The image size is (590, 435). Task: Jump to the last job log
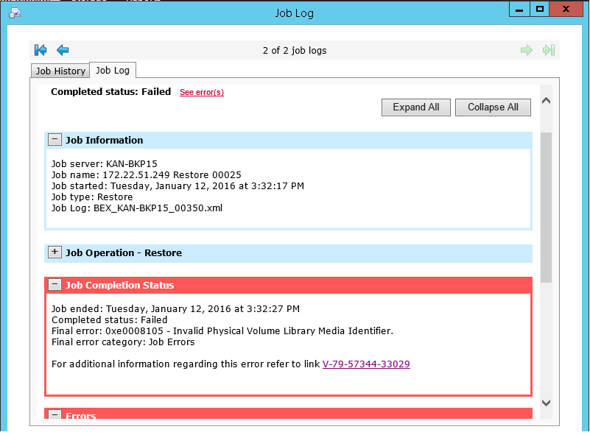pyautogui.click(x=548, y=50)
